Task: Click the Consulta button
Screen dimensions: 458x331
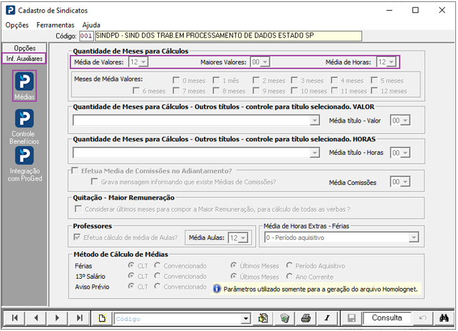Action: [x=387, y=318]
